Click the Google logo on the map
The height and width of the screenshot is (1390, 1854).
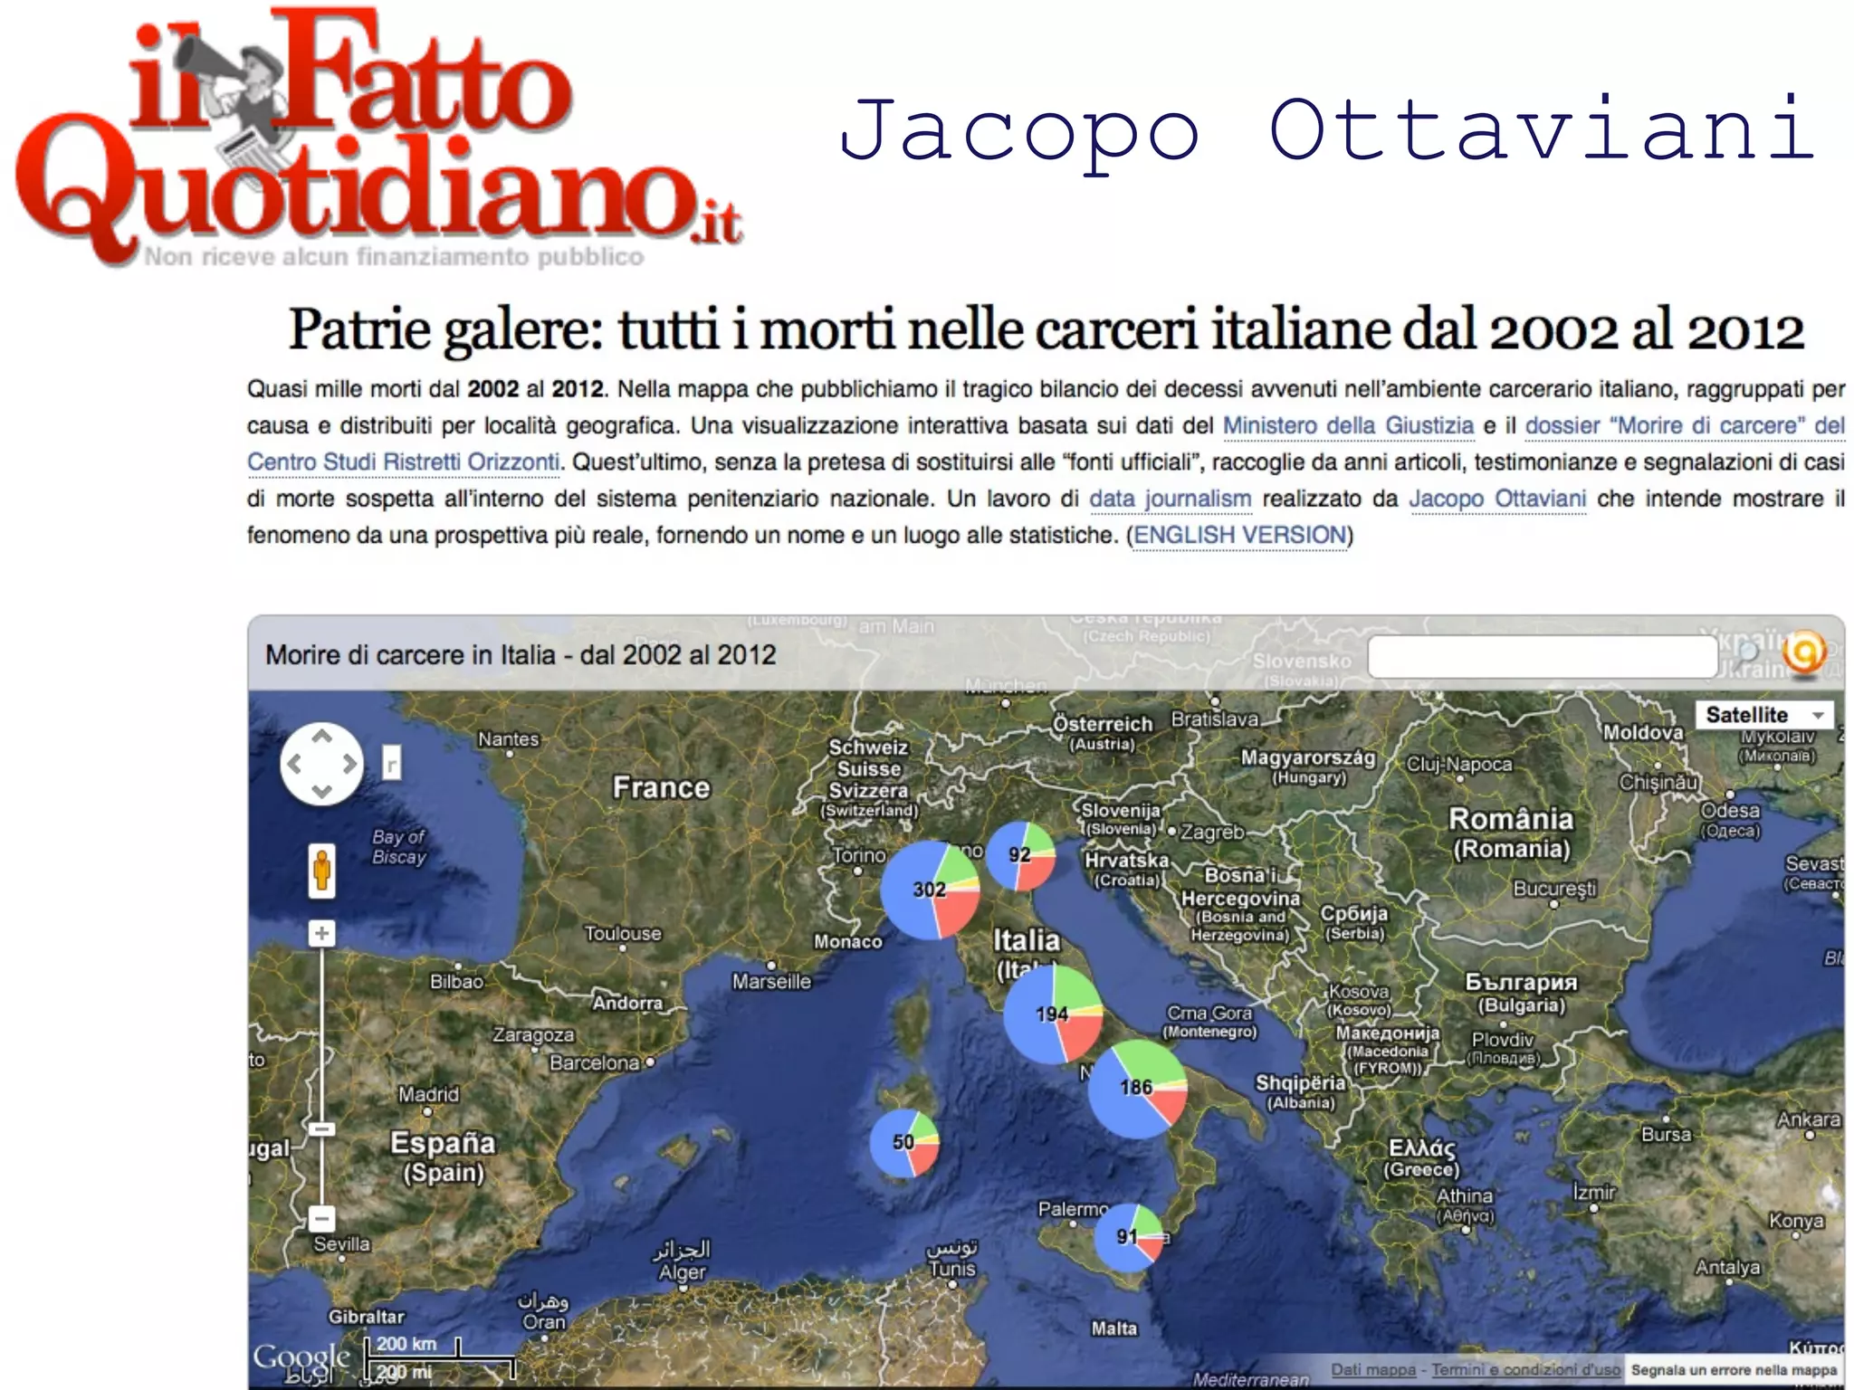point(301,1357)
